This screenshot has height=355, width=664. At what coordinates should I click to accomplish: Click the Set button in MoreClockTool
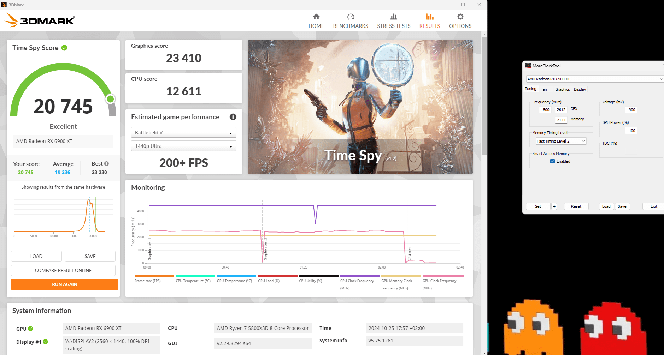tap(538, 206)
